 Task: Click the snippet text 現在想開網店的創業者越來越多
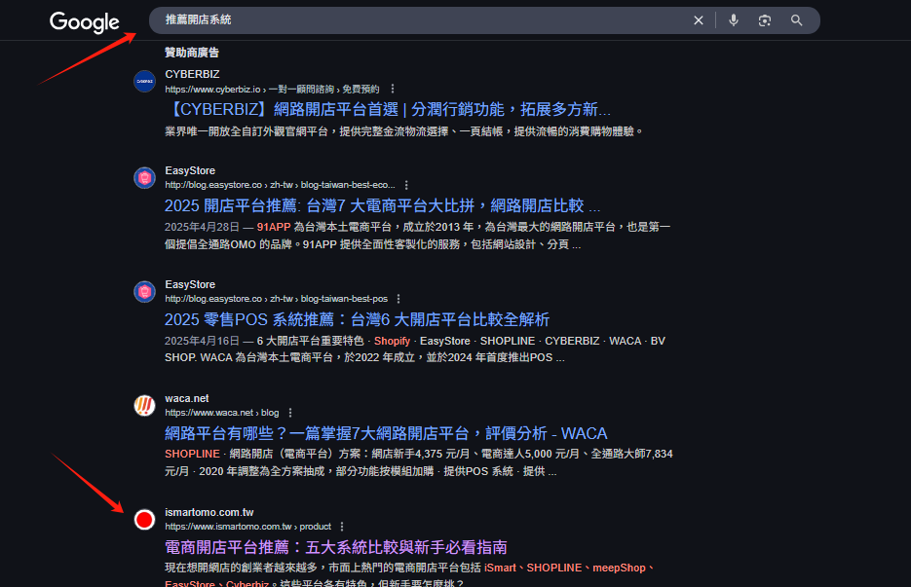coord(241,568)
